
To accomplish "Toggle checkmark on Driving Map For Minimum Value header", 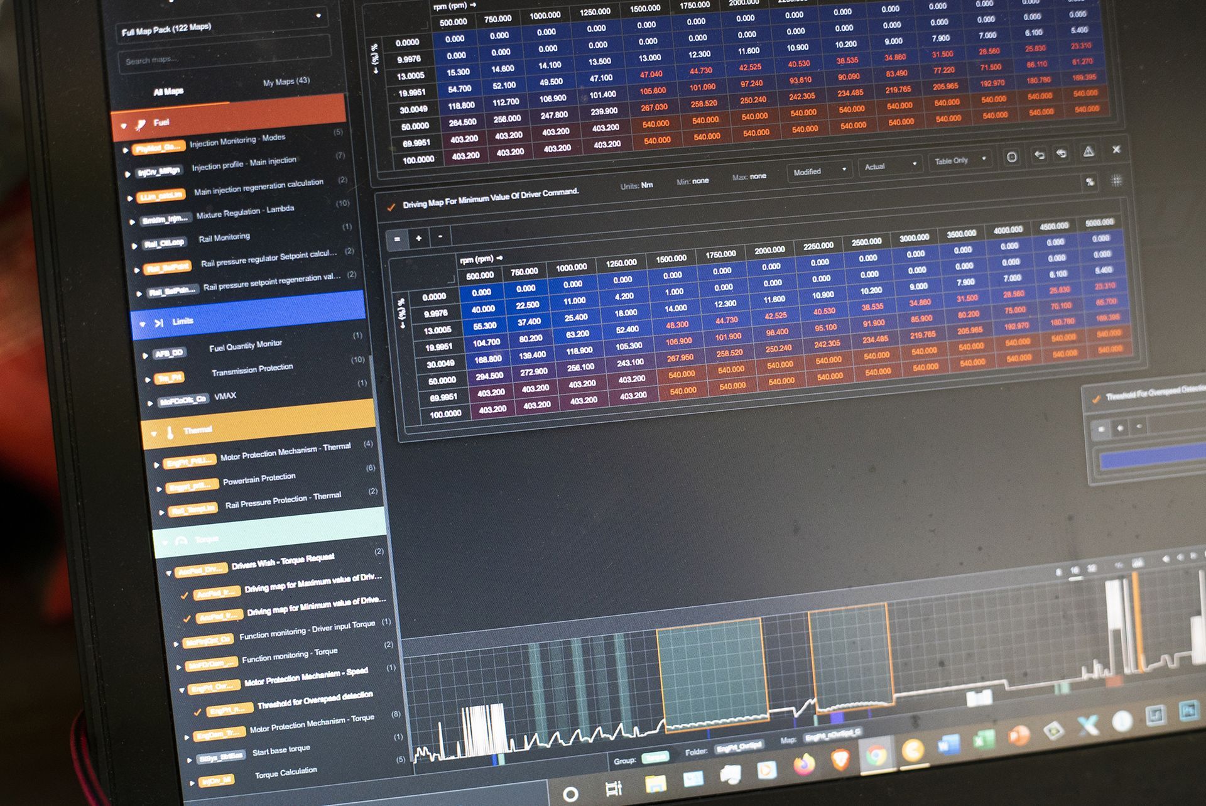I will (391, 207).
